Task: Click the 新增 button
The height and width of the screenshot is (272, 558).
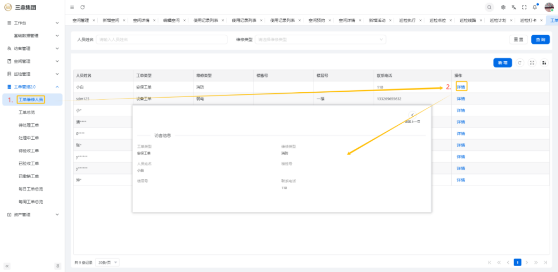Action: tap(502, 63)
